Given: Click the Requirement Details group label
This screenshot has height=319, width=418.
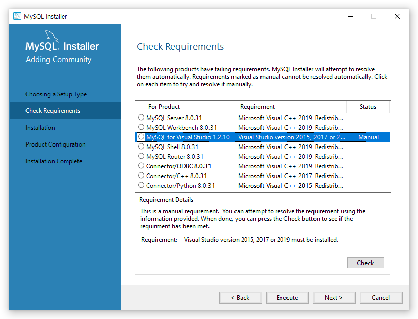Looking at the screenshot, I should tap(166, 200).
